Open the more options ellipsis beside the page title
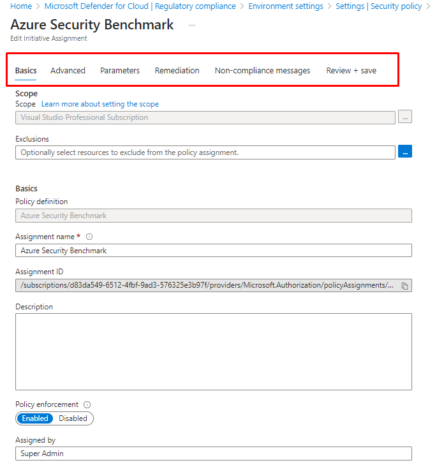Viewport: 444px width, 472px height. point(192,26)
